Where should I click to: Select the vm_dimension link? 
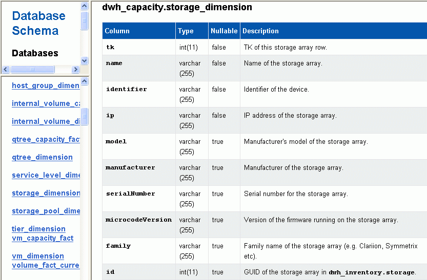[x=38, y=256]
